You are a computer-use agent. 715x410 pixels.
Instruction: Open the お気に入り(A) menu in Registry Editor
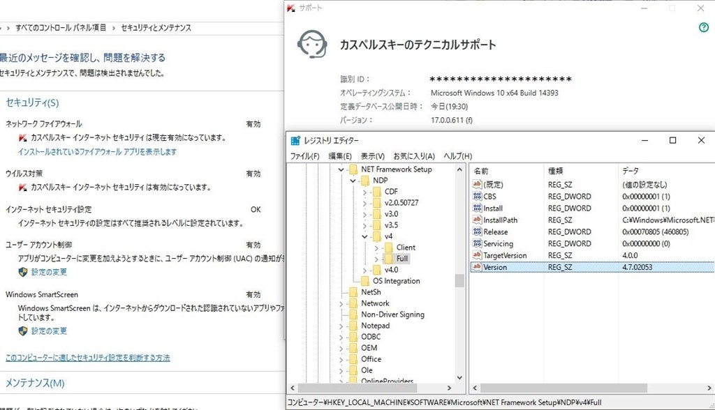pyautogui.click(x=414, y=156)
